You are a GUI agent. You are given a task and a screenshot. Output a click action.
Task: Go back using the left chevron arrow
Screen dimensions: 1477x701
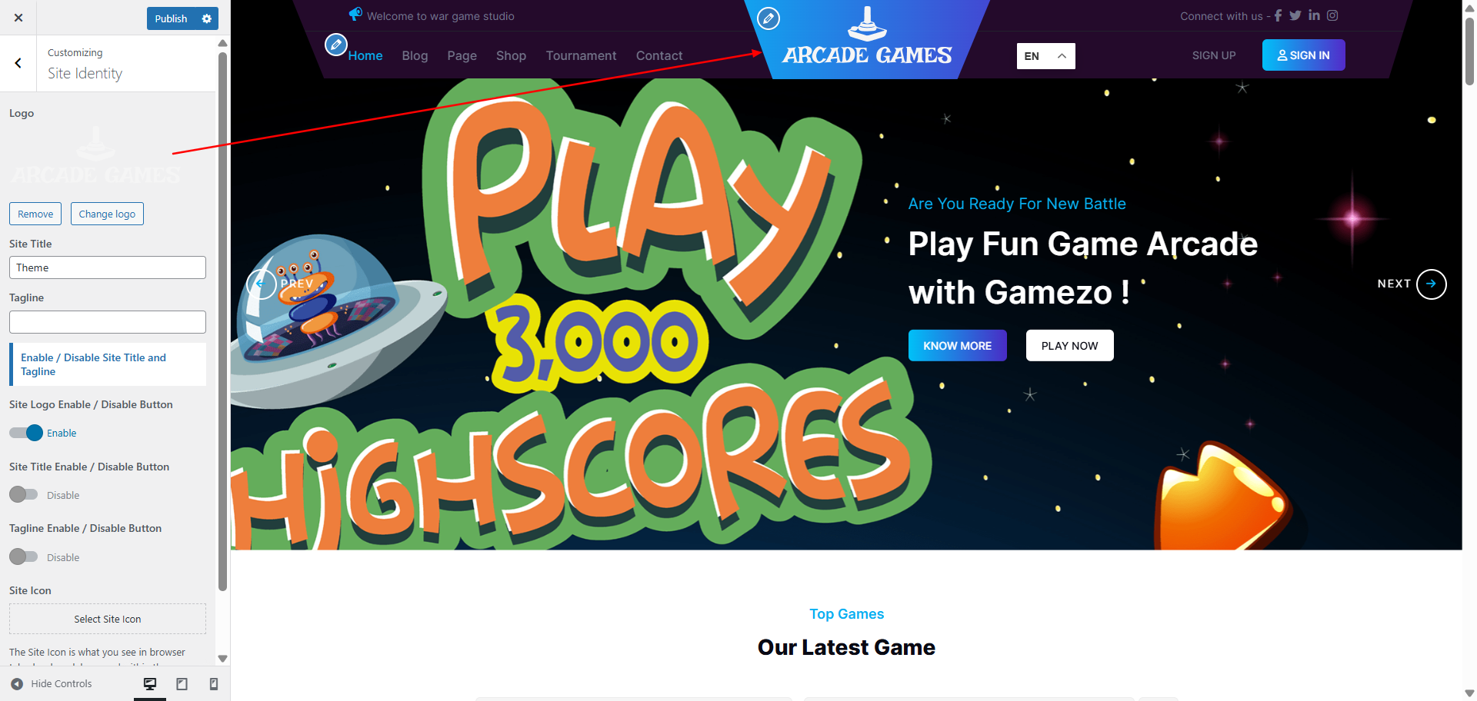tap(18, 63)
